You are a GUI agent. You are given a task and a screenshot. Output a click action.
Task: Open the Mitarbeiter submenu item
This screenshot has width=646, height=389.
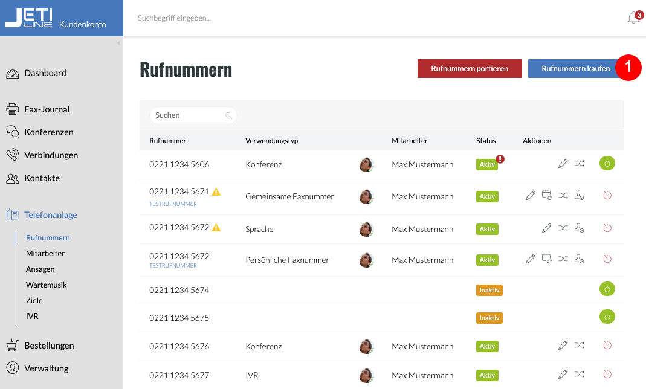(45, 254)
